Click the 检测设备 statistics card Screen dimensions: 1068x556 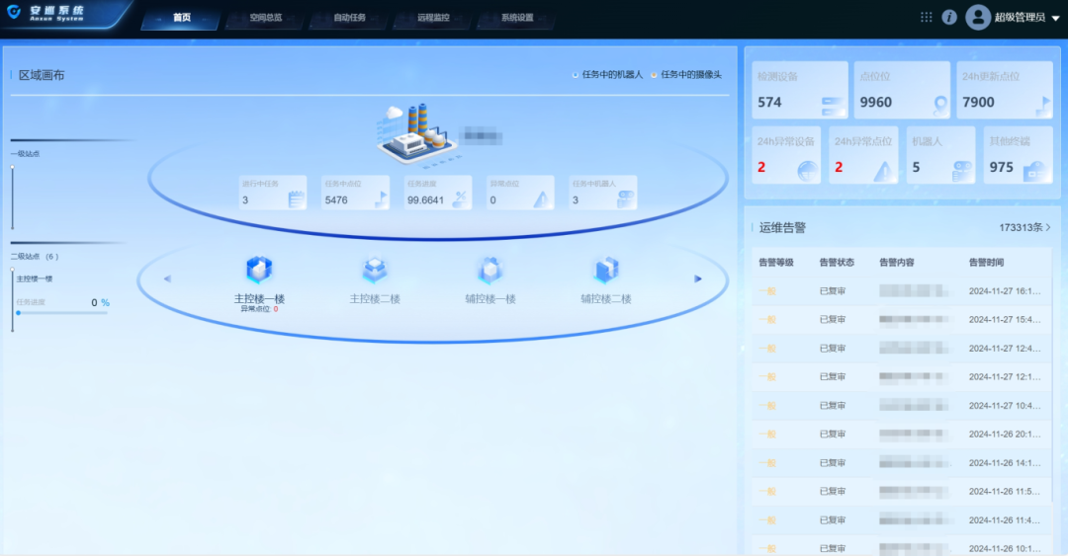point(800,90)
